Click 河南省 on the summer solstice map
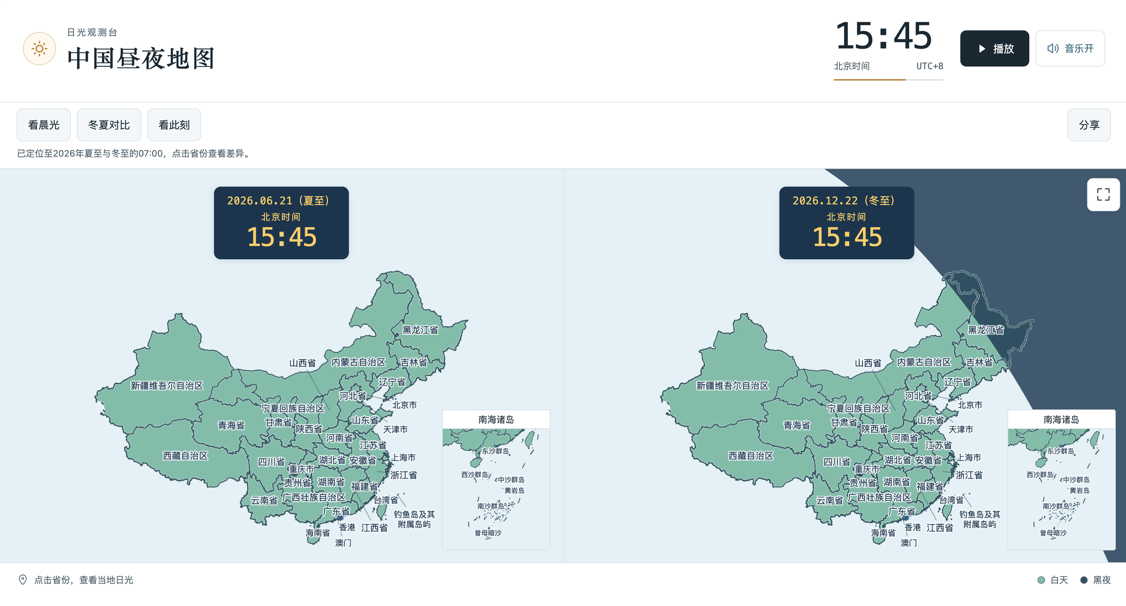 point(339,437)
